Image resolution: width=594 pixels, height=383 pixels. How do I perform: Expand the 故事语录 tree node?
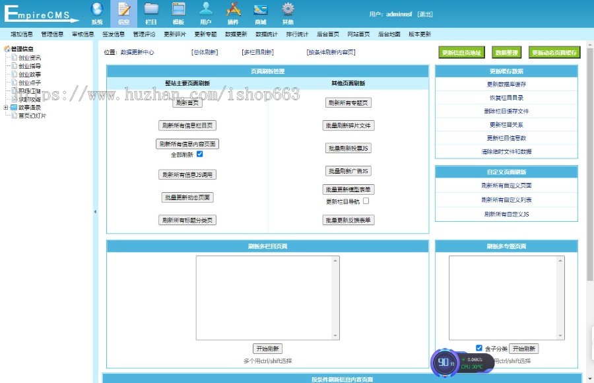point(6,108)
